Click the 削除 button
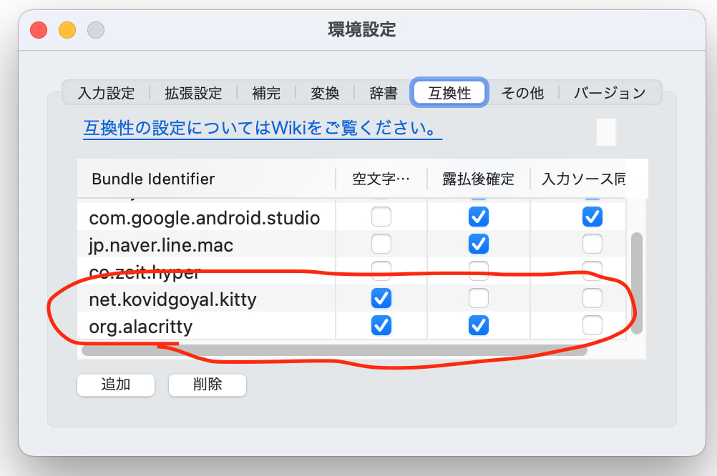The height and width of the screenshot is (476, 717). tap(207, 385)
